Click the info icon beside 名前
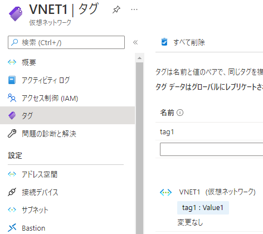The height and width of the screenshot is (234, 263). pyautogui.click(x=180, y=113)
